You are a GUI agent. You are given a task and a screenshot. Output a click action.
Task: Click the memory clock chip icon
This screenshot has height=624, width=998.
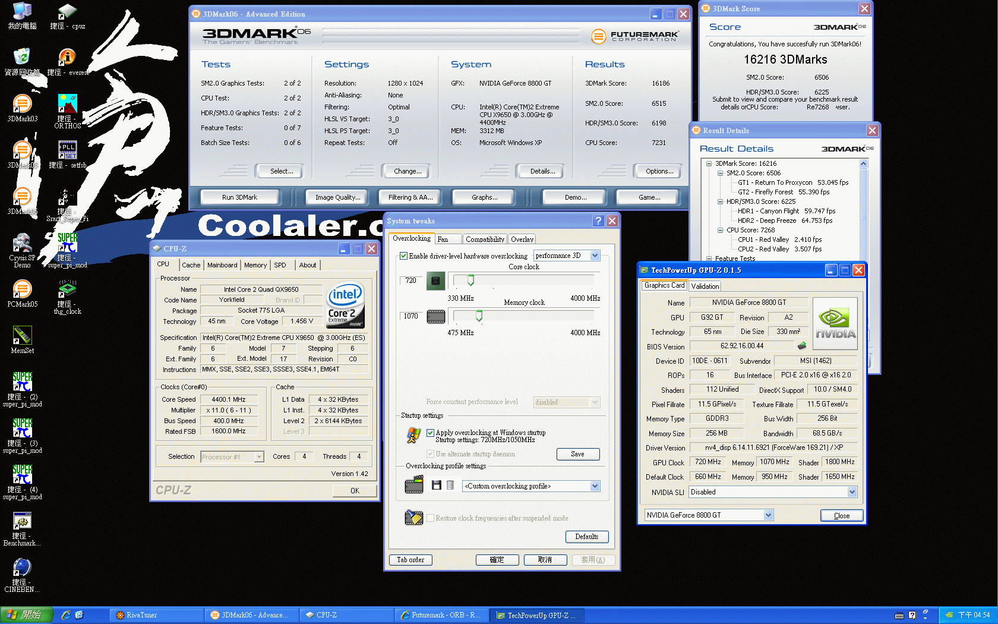pos(436,317)
